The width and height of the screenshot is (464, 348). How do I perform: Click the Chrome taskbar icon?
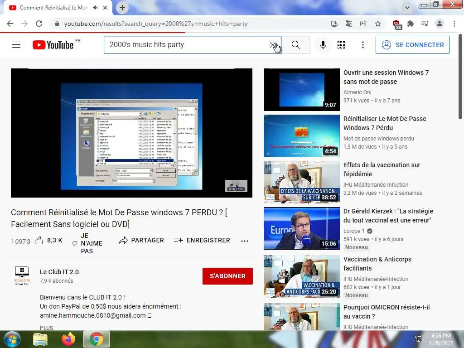97,339
